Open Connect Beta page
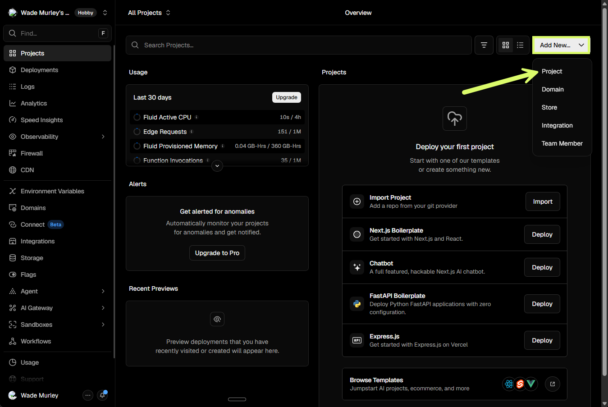This screenshot has width=608, height=407. (x=57, y=224)
